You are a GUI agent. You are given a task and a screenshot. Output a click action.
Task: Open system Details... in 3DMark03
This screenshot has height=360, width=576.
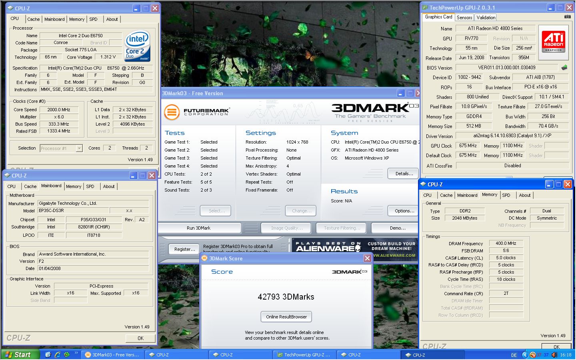click(404, 174)
